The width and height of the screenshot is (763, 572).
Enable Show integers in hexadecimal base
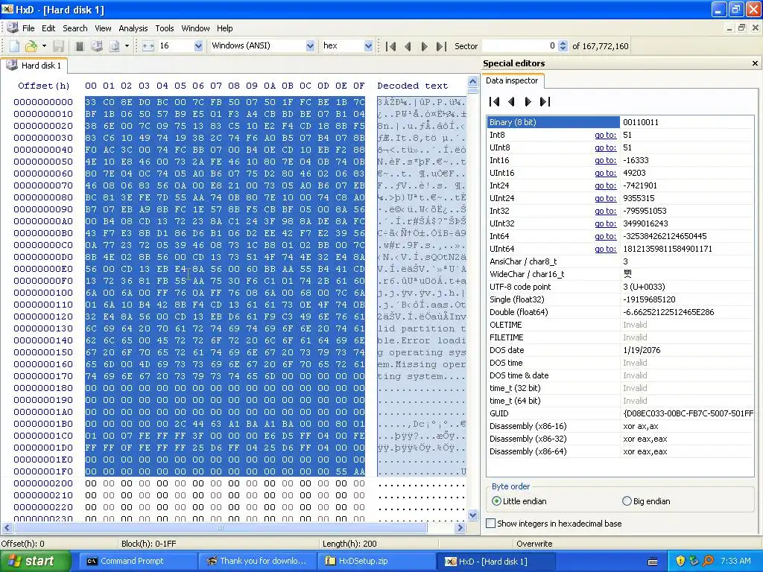pos(554,524)
